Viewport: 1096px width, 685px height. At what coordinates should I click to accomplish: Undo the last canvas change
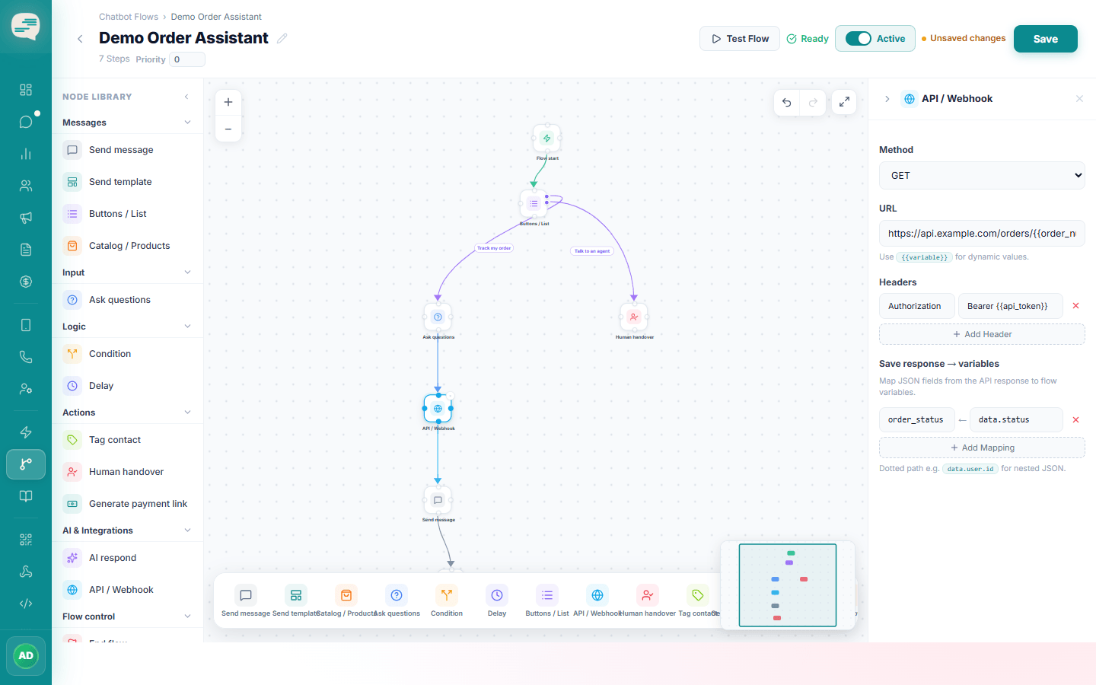[x=787, y=102]
